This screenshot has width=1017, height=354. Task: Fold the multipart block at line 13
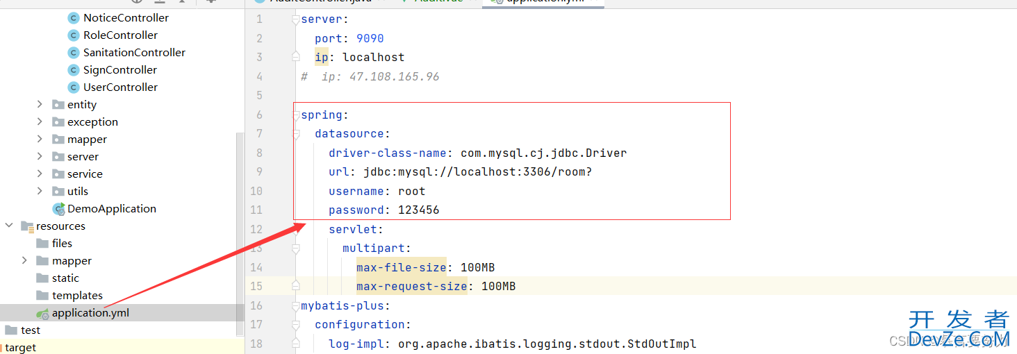click(296, 248)
